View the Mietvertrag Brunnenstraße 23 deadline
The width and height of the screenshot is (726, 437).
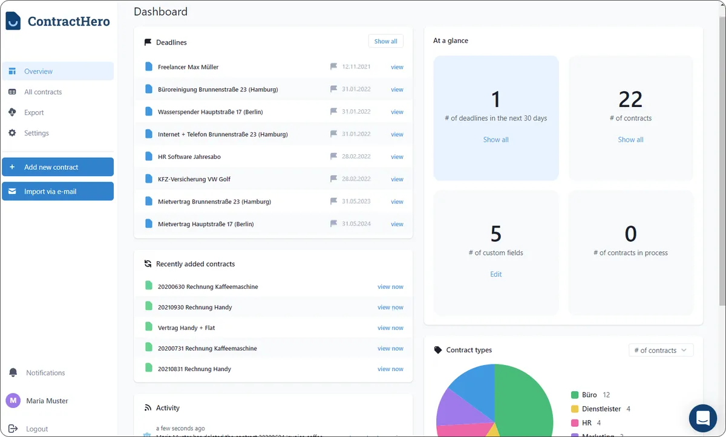pos(397,202)
